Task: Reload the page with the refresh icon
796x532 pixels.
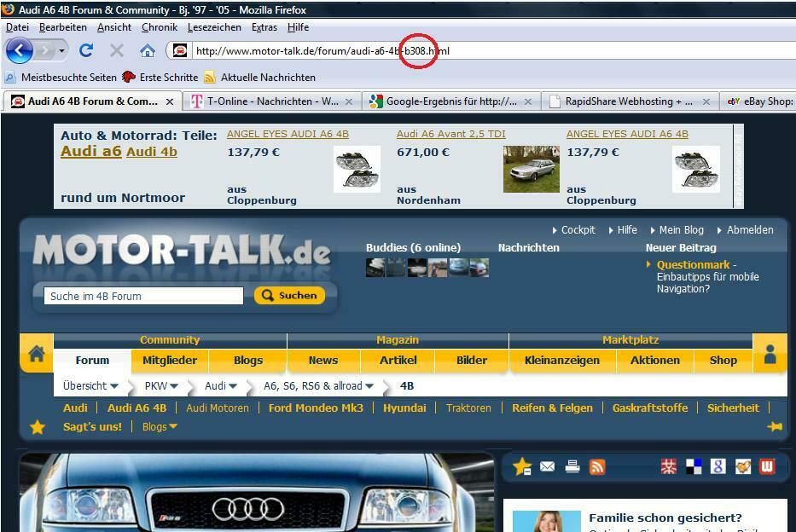Action: [86, 50]
